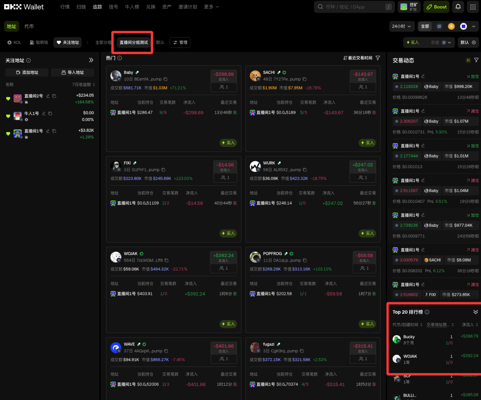Image resolution: width=481 pixels, height=400 pixels.
Task: Open the Boost button
Action: pyautogui.click(x=436, y=7)
